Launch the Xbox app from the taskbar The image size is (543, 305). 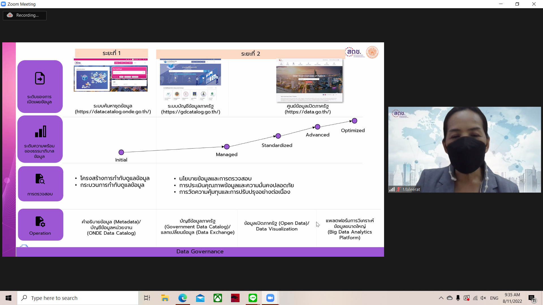point(217,298)
